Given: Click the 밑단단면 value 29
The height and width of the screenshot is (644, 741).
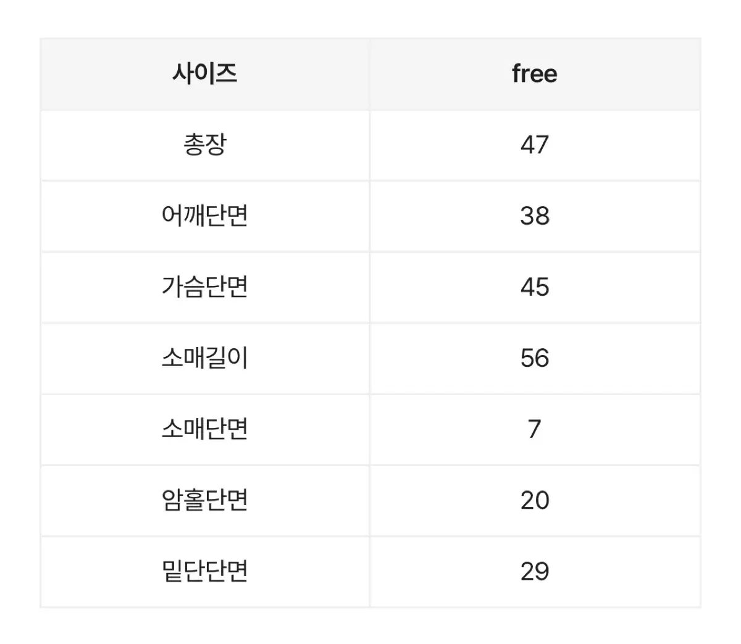Looking at the screenshot, I should [535, 571].
